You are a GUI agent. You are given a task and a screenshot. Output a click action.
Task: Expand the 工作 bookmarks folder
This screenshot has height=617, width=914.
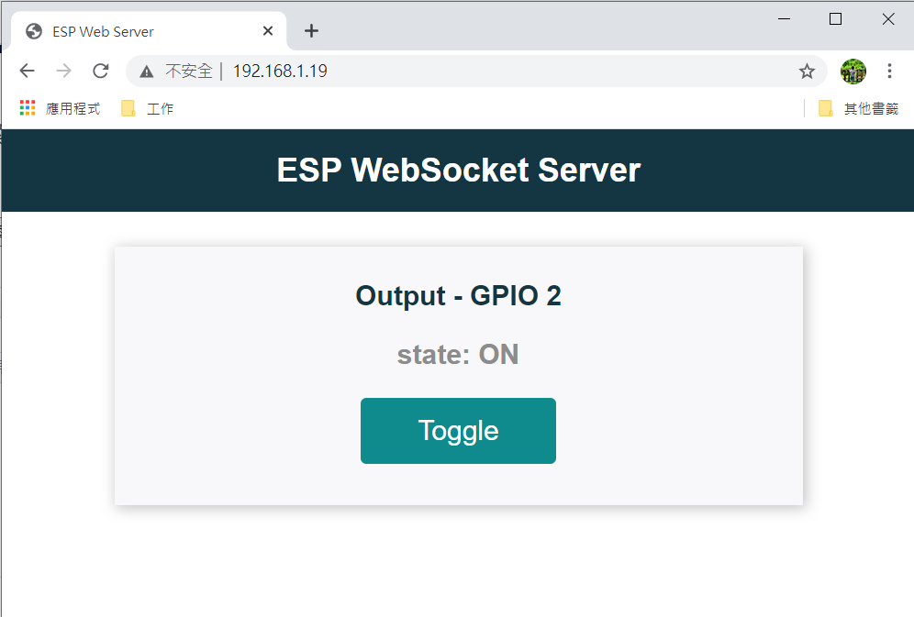coord(148,109)
